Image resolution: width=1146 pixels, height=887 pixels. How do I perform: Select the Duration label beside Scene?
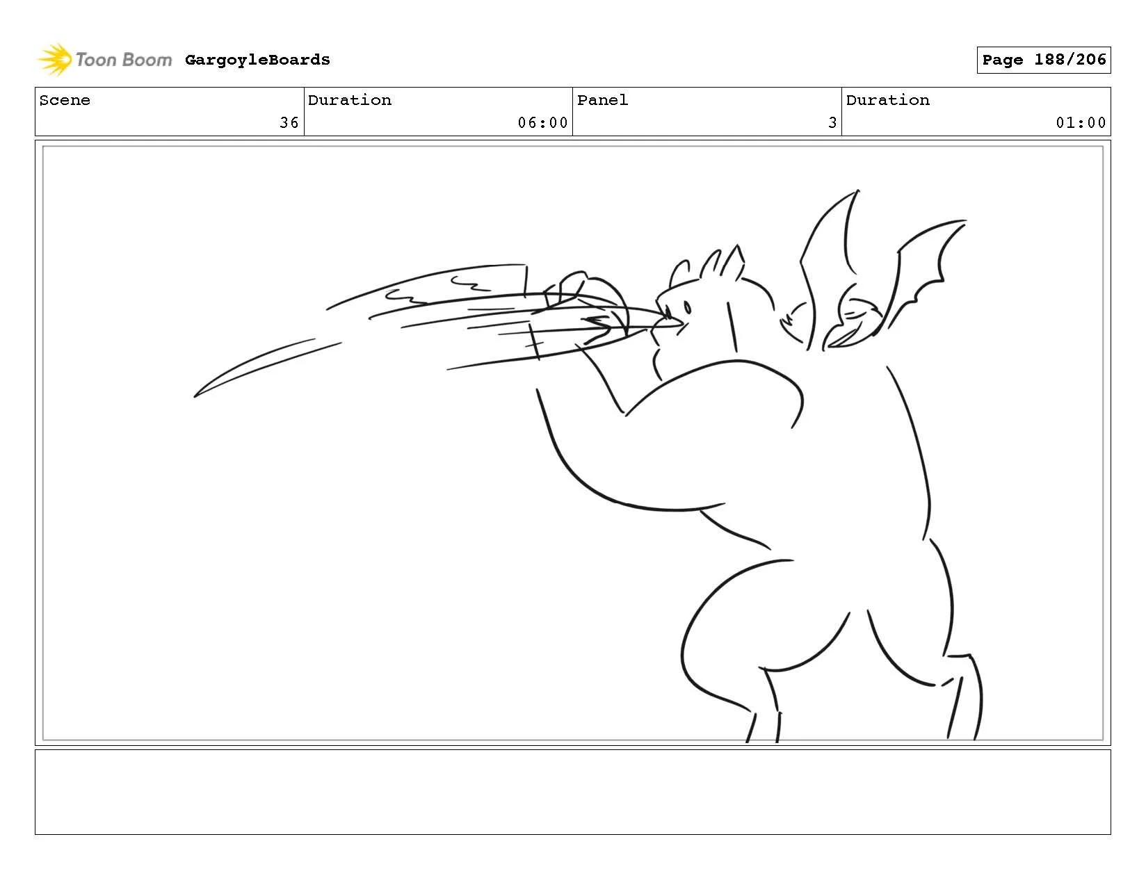point(350,100)
